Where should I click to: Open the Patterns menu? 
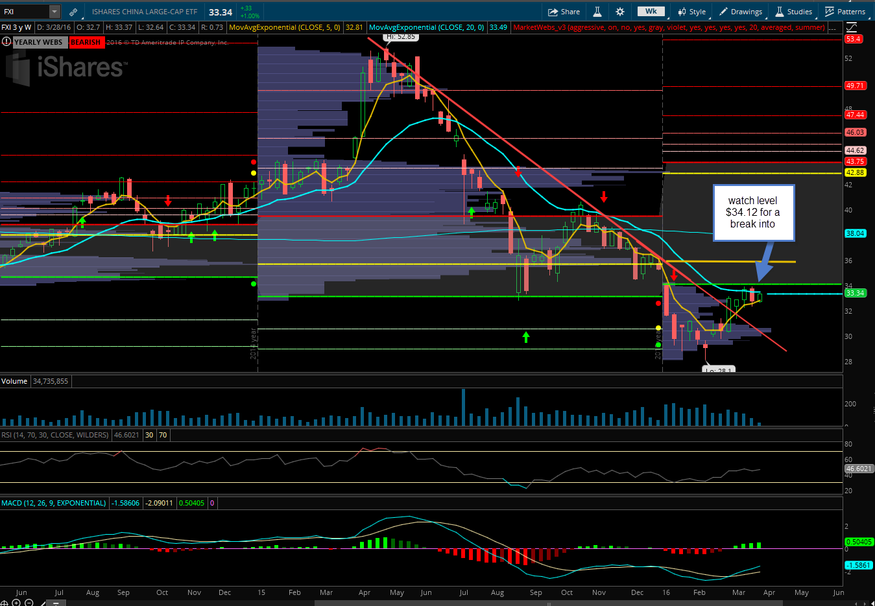845,12
